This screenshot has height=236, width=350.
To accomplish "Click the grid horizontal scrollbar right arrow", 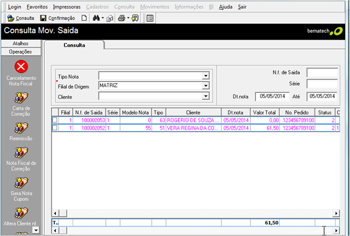I will [x=336, y=213].
